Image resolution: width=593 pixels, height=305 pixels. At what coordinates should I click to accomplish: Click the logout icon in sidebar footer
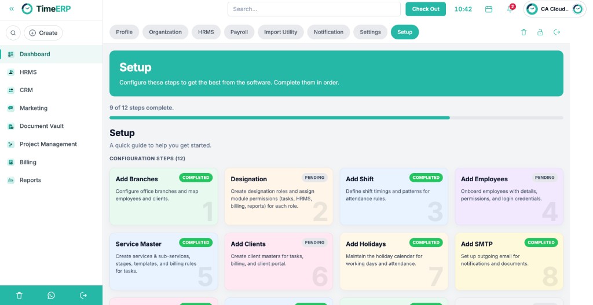point(83,296)
